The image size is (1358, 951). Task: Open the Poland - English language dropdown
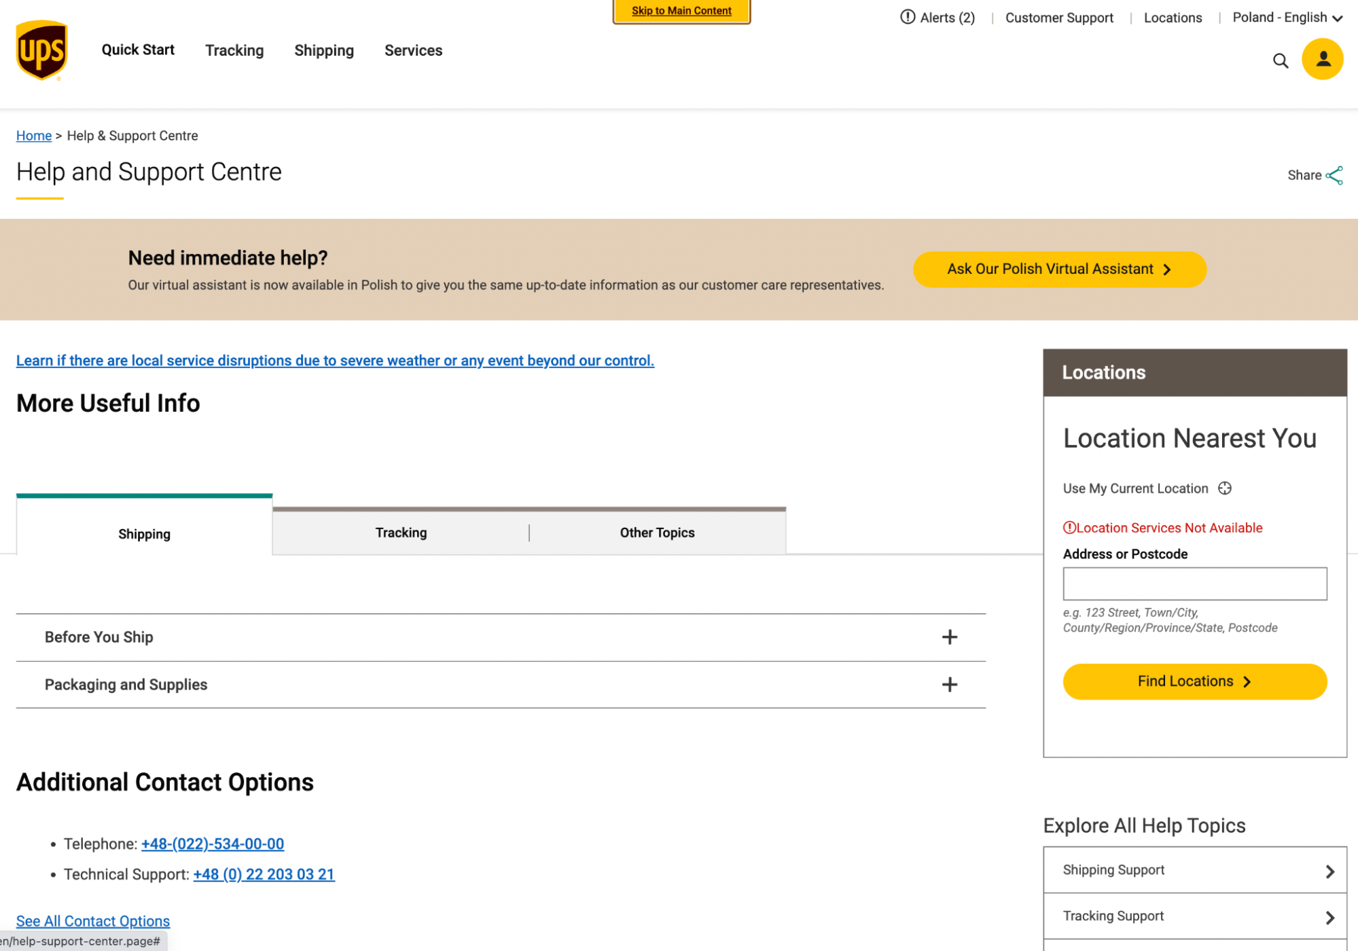click(x=1287, y=18)
